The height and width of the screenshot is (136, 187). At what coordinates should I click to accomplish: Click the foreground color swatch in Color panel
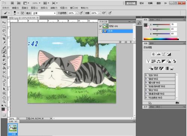pos(145,25)
